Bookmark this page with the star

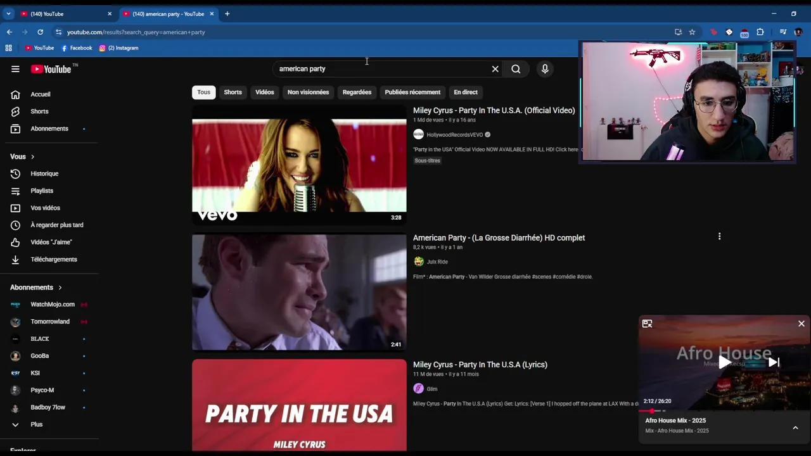tap(692, 32)
